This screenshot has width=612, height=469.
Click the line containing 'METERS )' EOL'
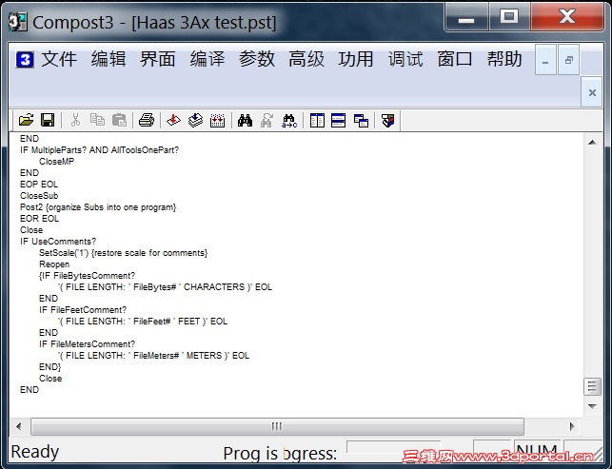pos(153,356)
